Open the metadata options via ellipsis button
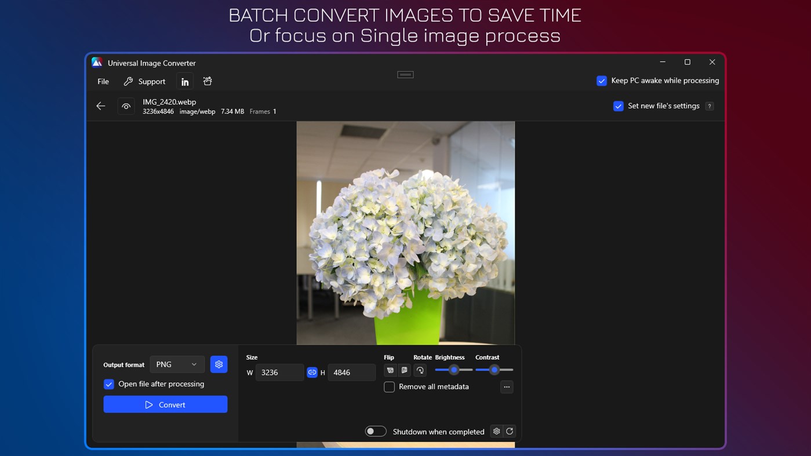This screenshot has height=456, width=811. pos(507,386)
